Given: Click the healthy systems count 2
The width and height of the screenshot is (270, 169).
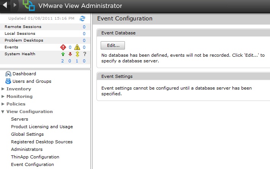Looking at the screenshot, I should tap(63, 61).
